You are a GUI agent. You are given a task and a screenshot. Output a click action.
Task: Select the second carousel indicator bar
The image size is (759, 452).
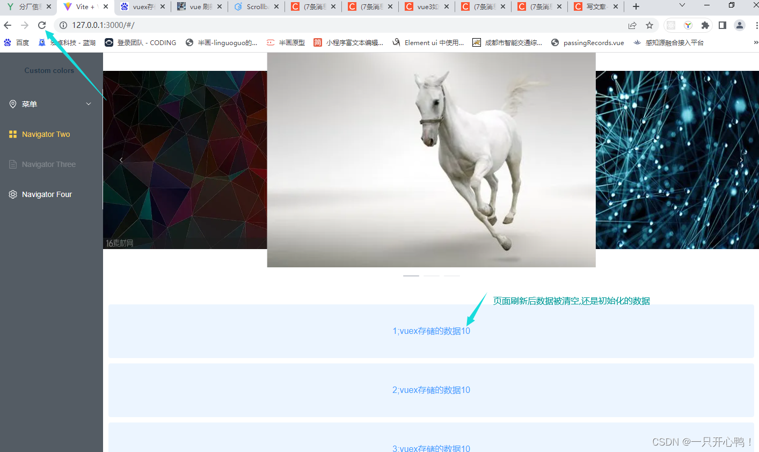click(432, 275)
